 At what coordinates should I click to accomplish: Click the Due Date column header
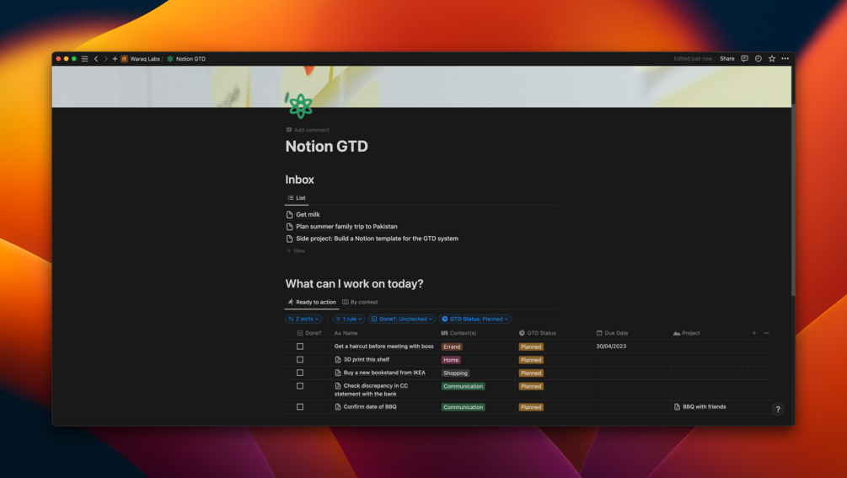tap(612, 333)
